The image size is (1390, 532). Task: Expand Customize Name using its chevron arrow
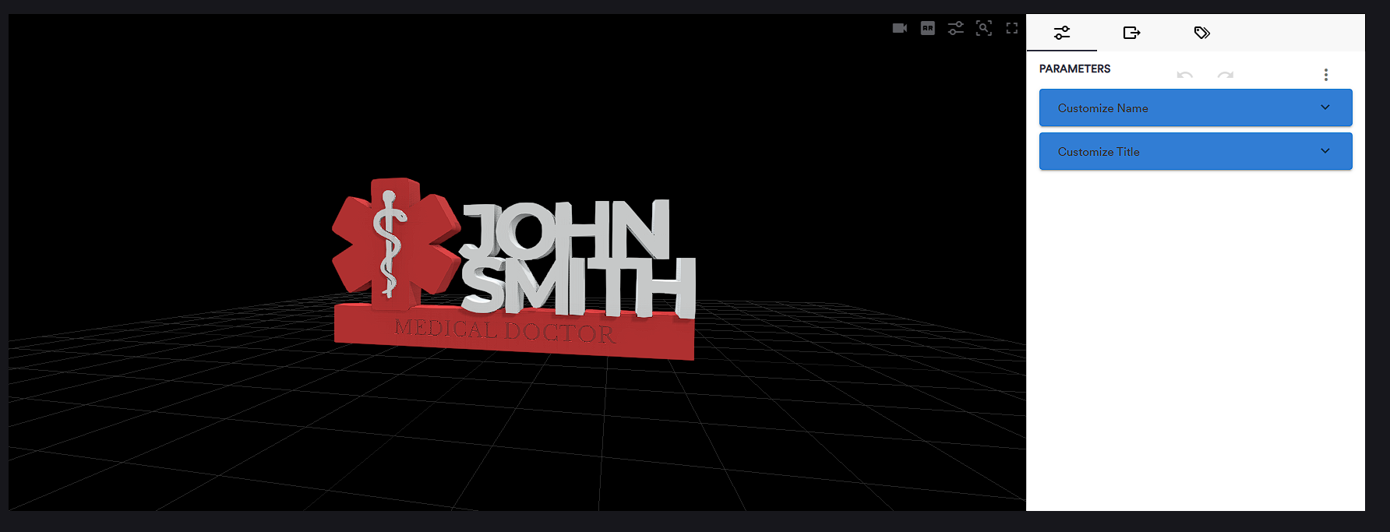click(1325, 107)
